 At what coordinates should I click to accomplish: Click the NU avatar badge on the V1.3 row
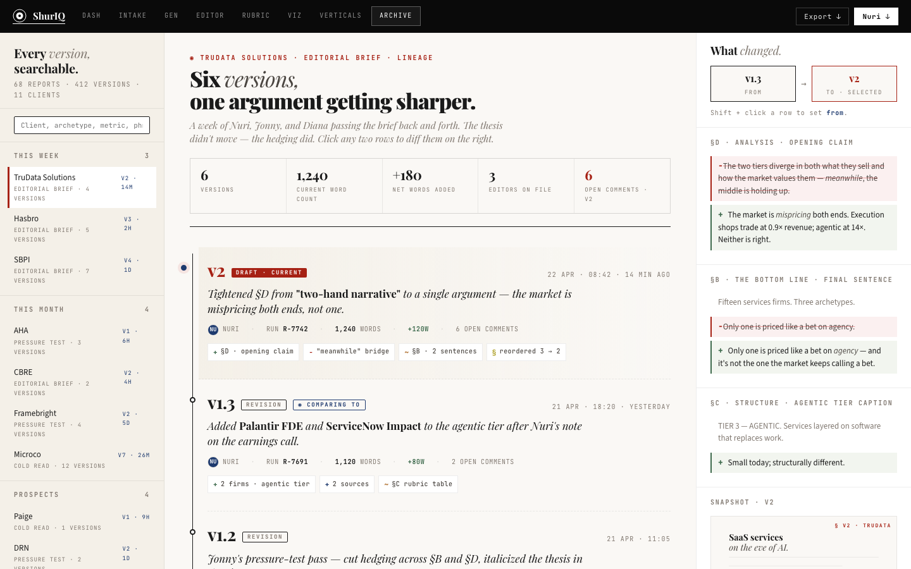(x=213, y=462)
